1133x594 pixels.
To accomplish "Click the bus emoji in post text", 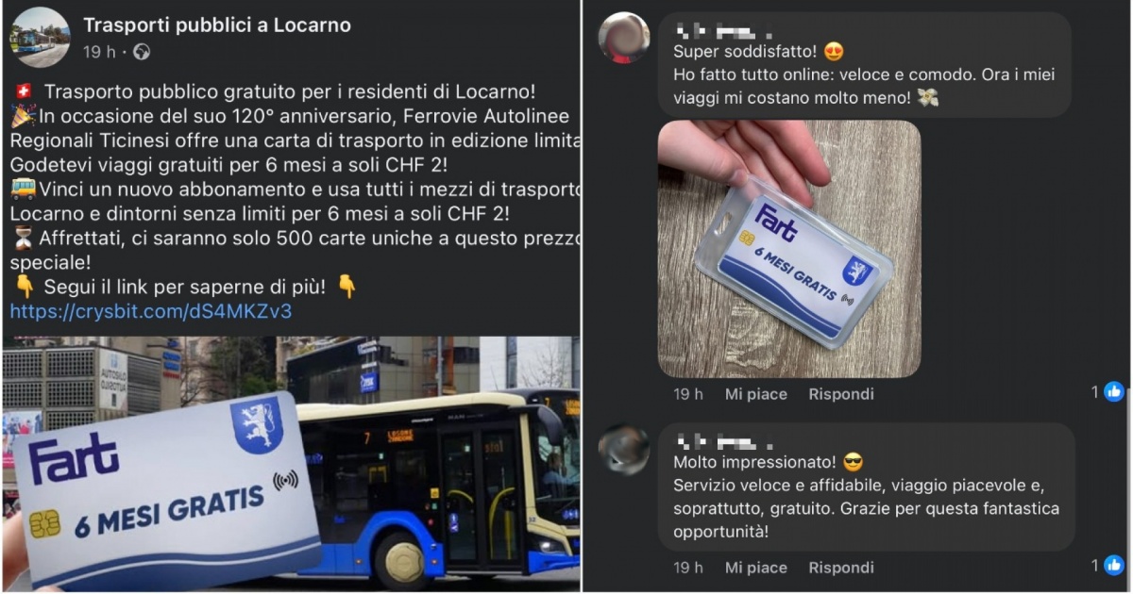I will pos(23,190).
